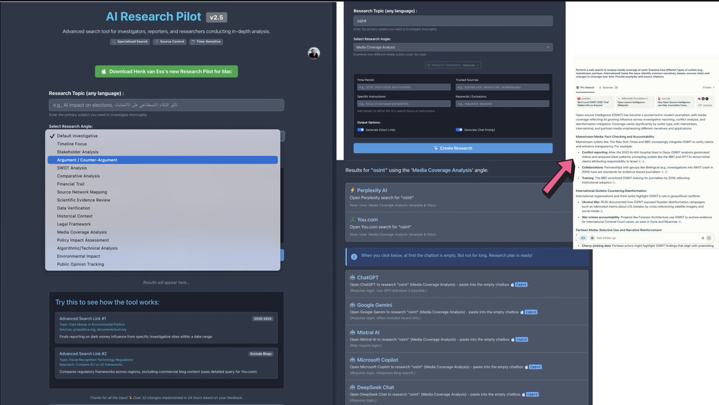Click the DeepSeek Chat robot icon
719x405 pixels.
[x=352, y=387]
